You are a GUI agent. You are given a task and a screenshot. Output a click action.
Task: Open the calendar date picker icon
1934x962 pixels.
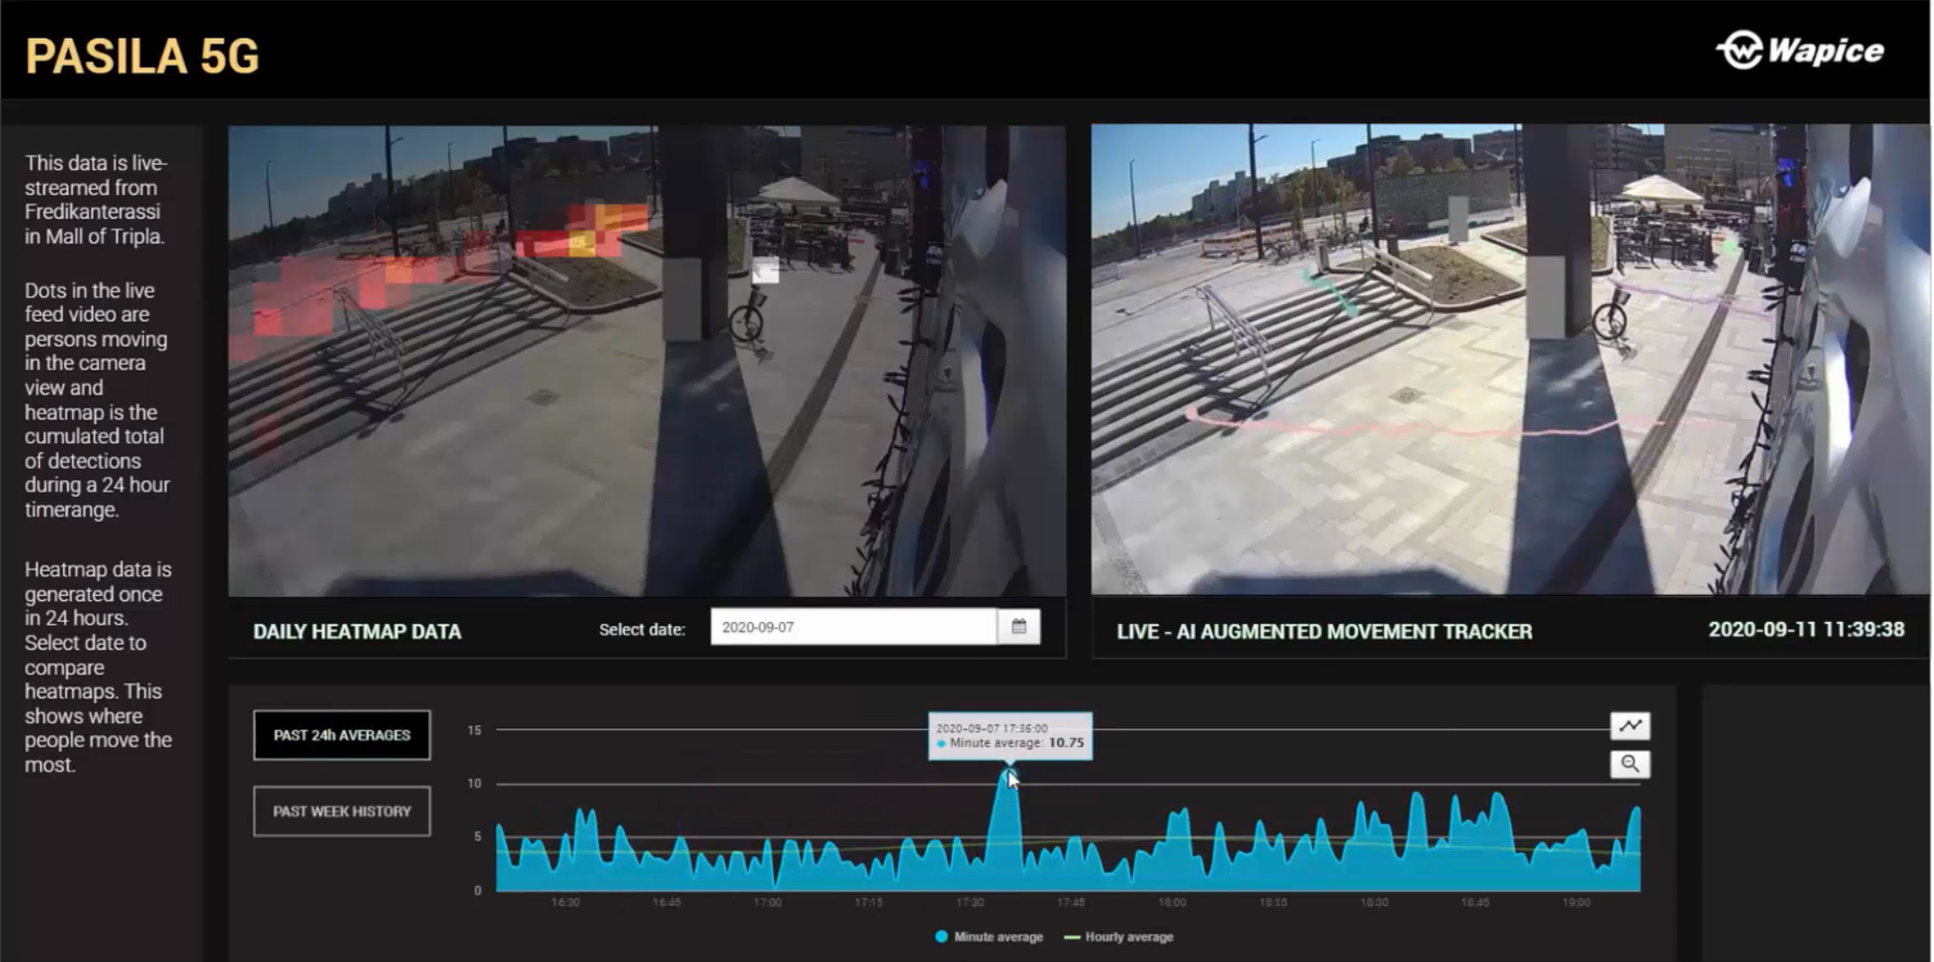[x=1019, y=626]
